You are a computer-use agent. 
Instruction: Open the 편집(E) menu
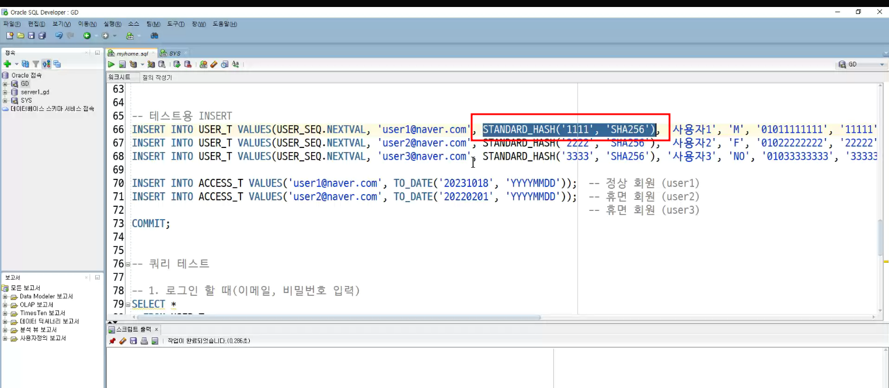(36, 24)
